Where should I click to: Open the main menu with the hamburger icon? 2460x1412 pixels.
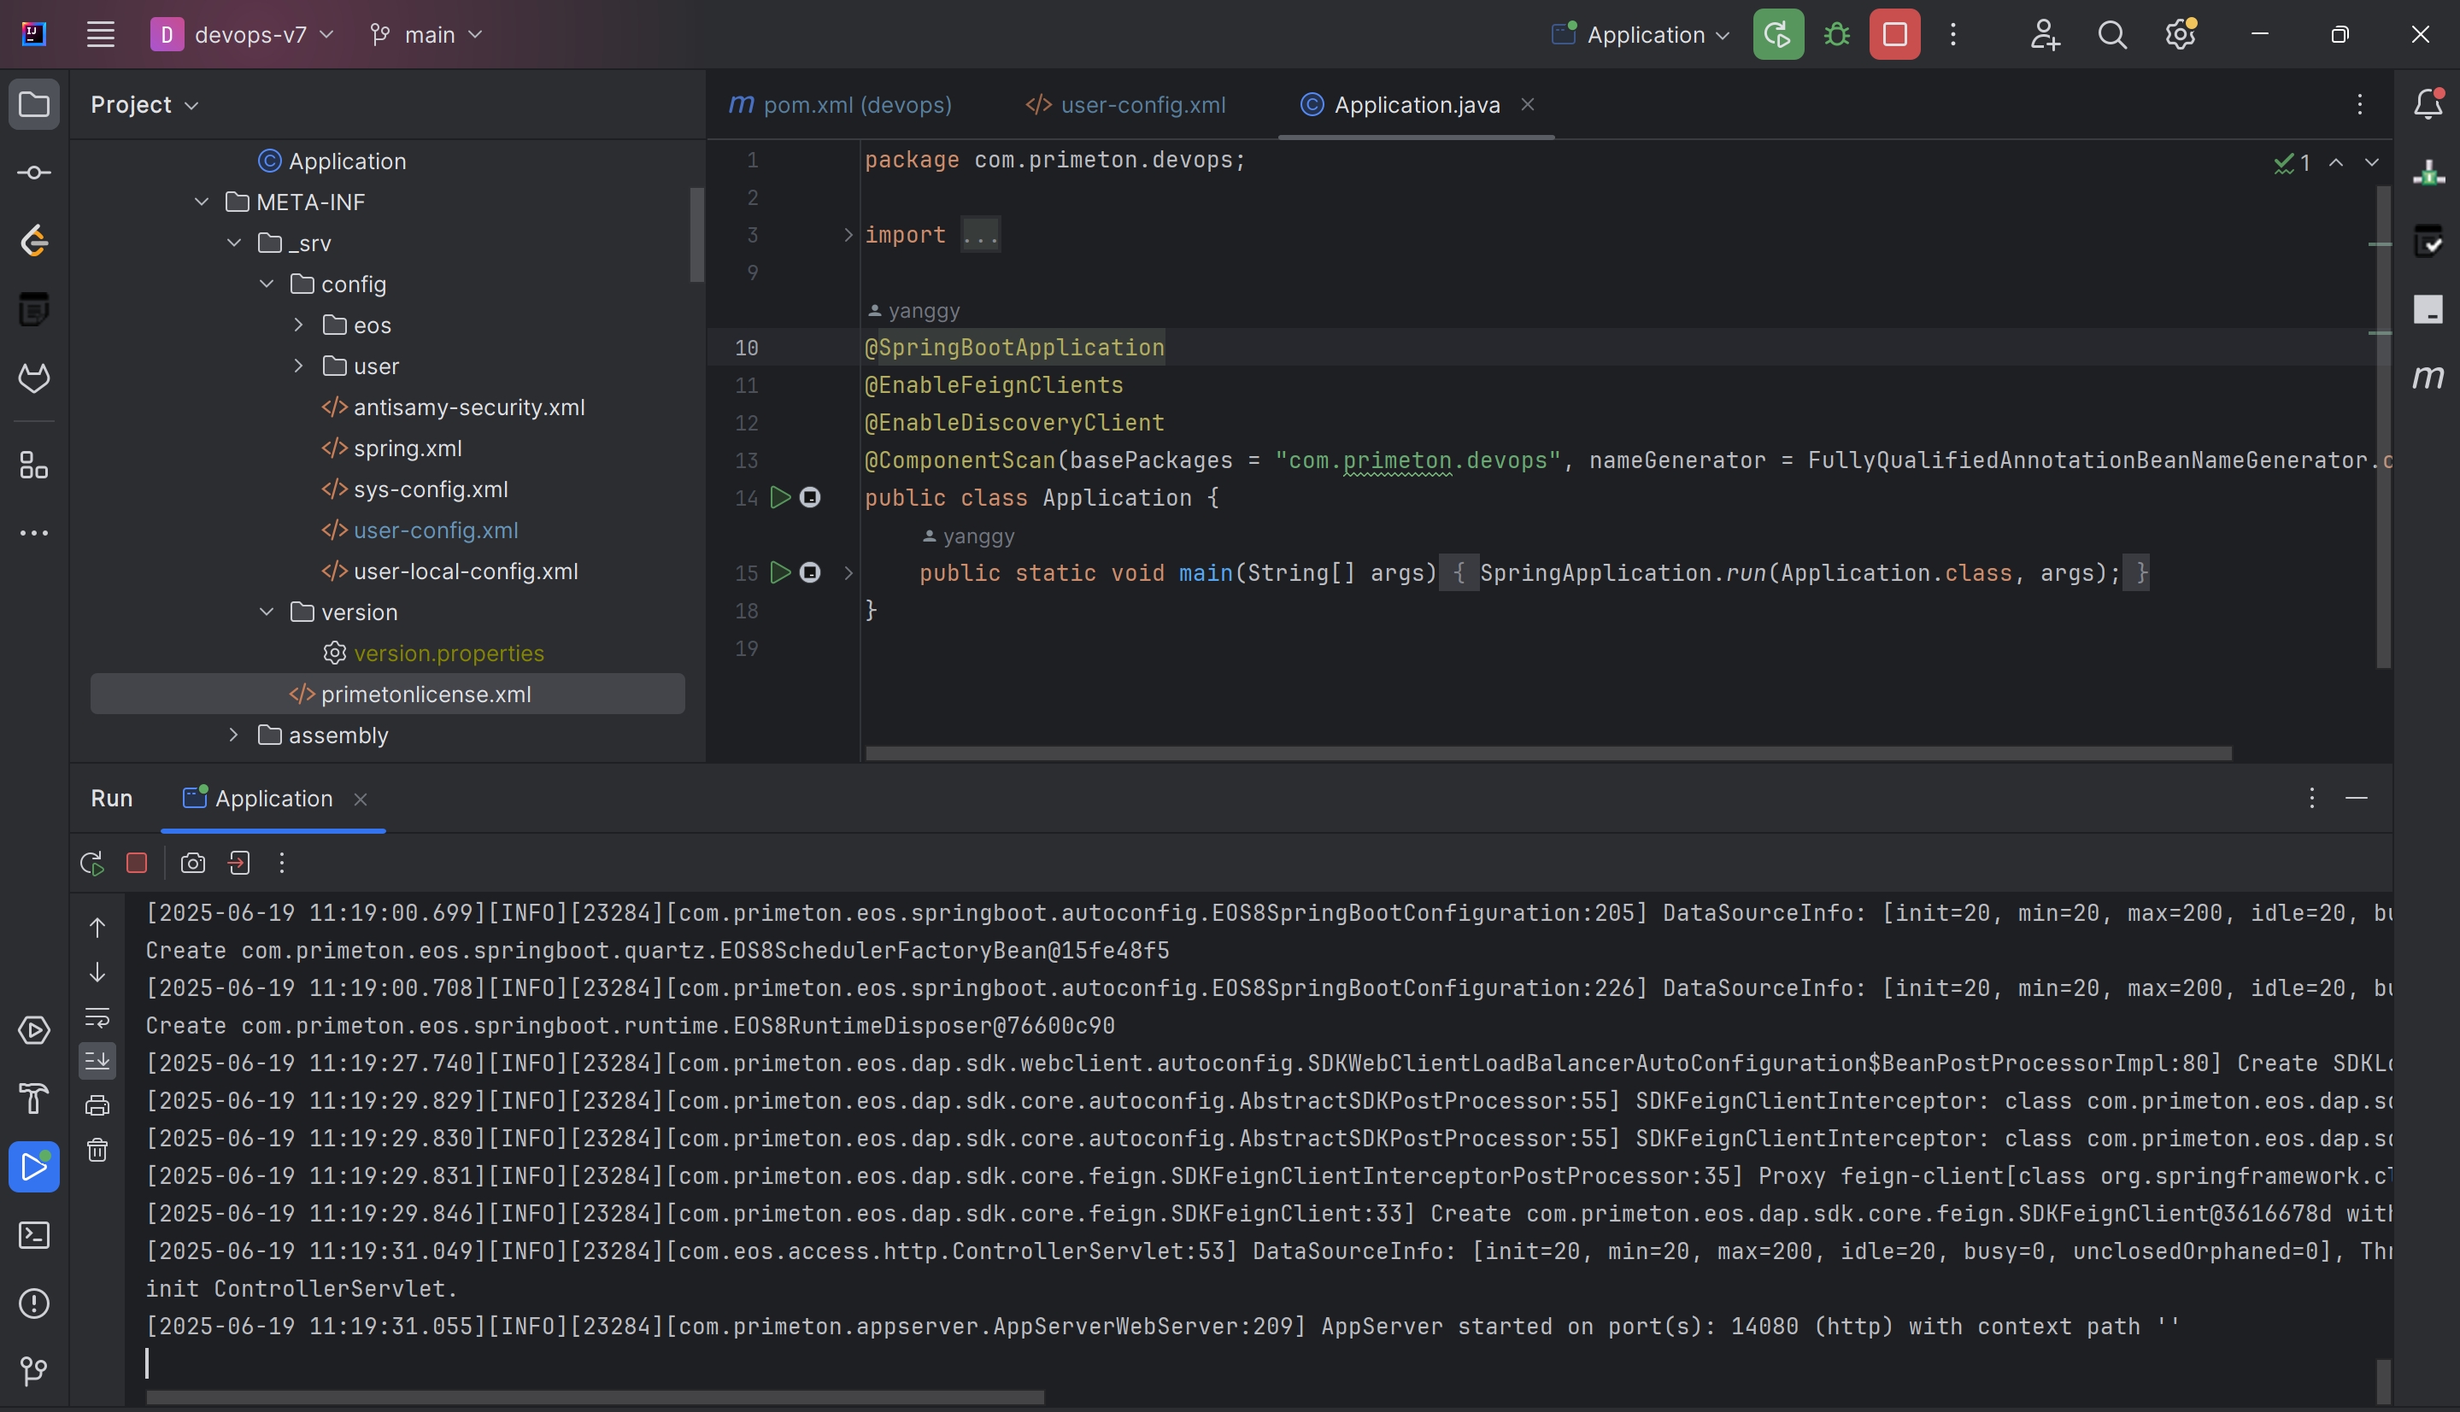click(x=100, y=34)
